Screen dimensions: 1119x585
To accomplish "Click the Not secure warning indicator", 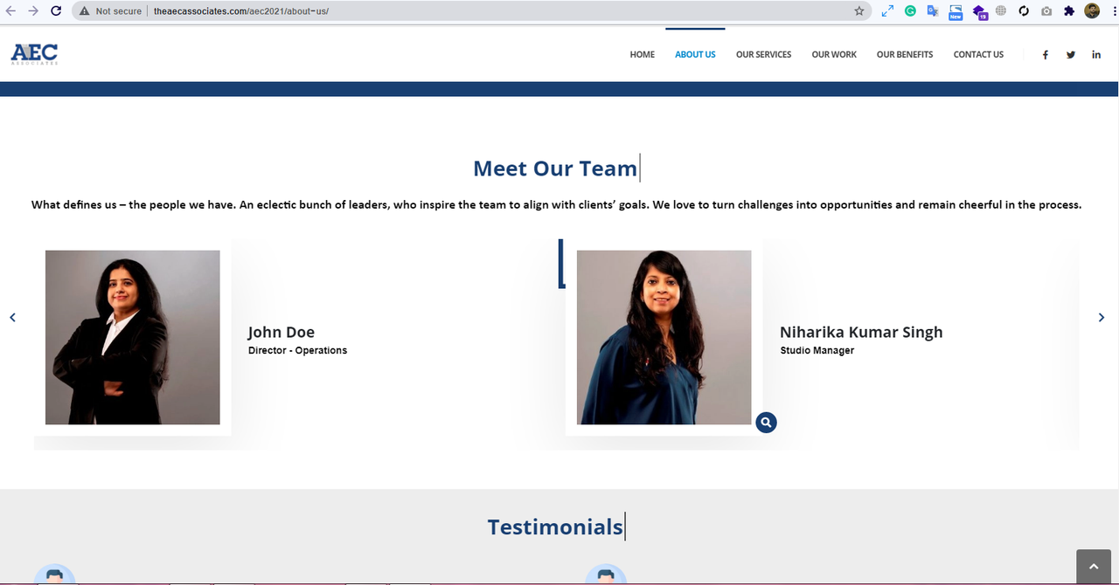I will point(110,11).
